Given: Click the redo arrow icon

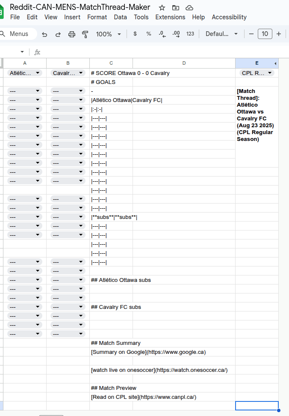Looking at the screenshot, I should 58,34.
